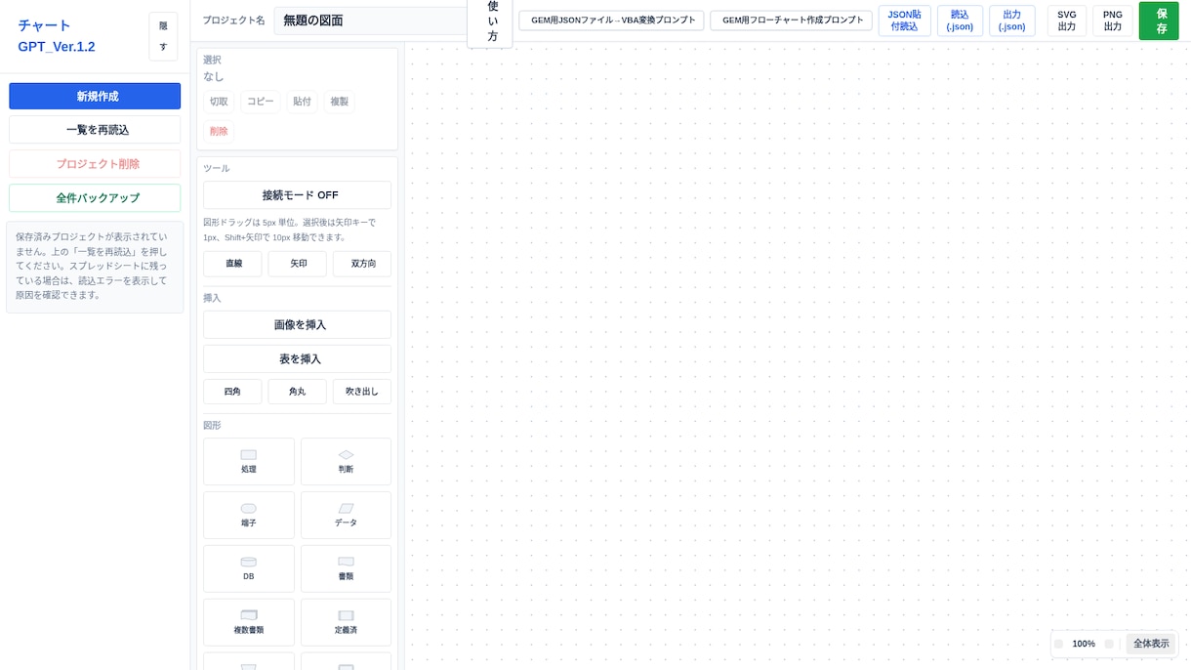Click the 全体表示 fit-all button
Image resolution: width=1191 pixels, height=670 pixels.
coord(1151,644)
